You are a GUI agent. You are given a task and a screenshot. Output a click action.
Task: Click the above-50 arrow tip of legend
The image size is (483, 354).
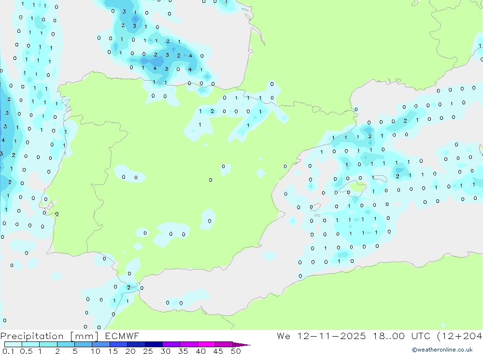tap(241, 344)
